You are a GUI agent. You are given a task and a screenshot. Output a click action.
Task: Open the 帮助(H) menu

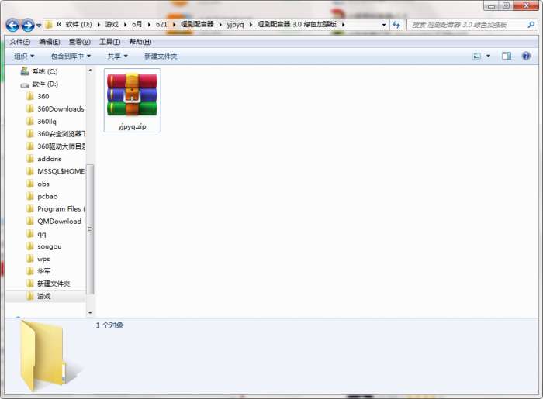tap(140, 42)
